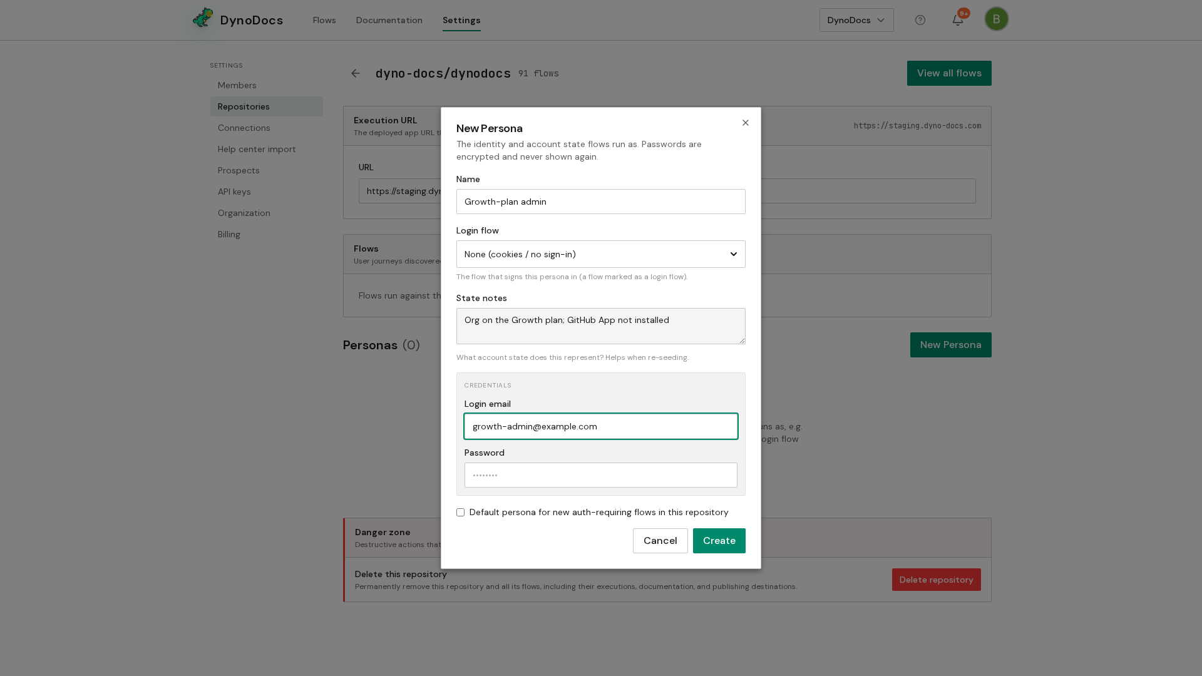Click the 'https://staging.dyno-docs.com' text
This screenshot has width=1202, height=676.
(x=918, y=126)
